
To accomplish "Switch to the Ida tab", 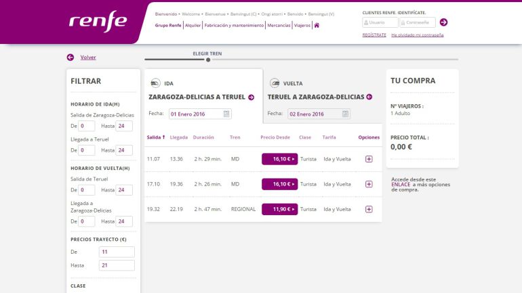I will [x=203, y=96].
